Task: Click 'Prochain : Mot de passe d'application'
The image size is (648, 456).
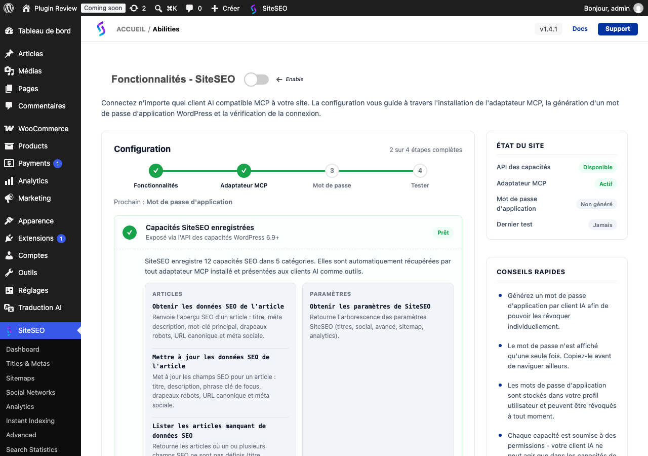Action: (x=173, y=202)
